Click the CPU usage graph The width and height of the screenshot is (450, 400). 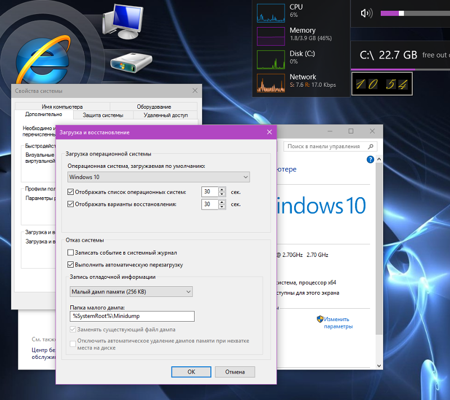click(271, 13)
